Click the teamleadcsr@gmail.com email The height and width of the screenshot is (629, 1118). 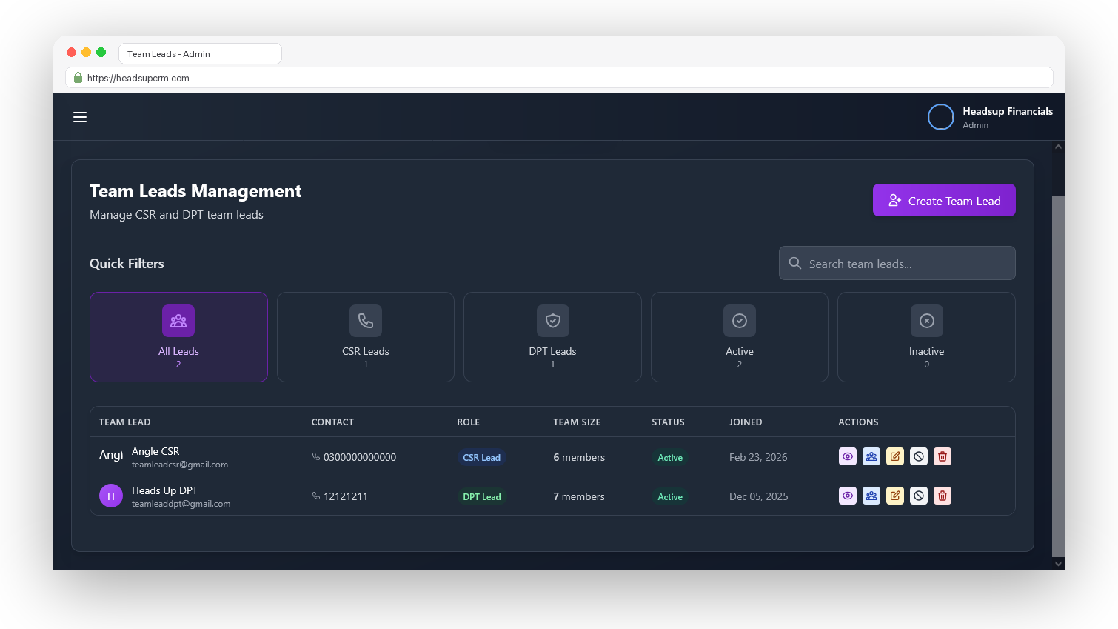pyautogui.click(x=180, y=465)
